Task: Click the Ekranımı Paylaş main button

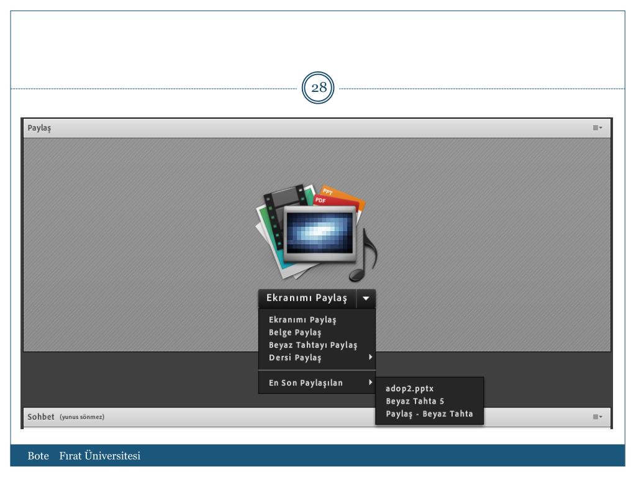Action: tap(307, 298)
